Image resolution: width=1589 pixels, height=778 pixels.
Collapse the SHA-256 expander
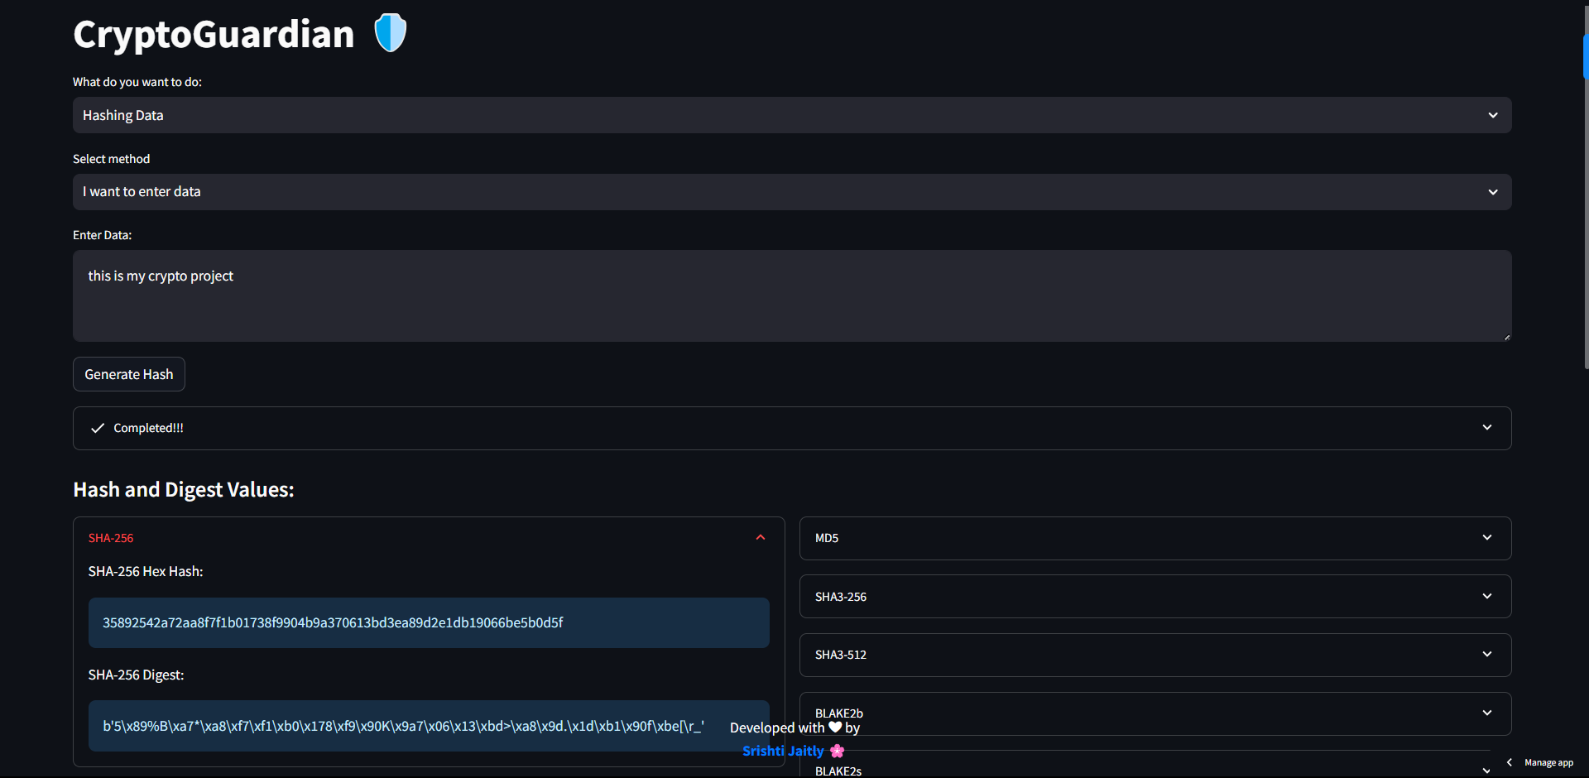point(429,538)
